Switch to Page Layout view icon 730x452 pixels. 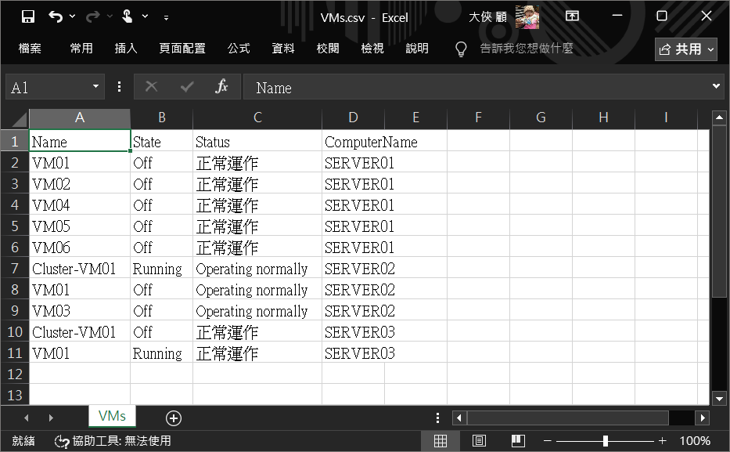[x=479, y=441]
